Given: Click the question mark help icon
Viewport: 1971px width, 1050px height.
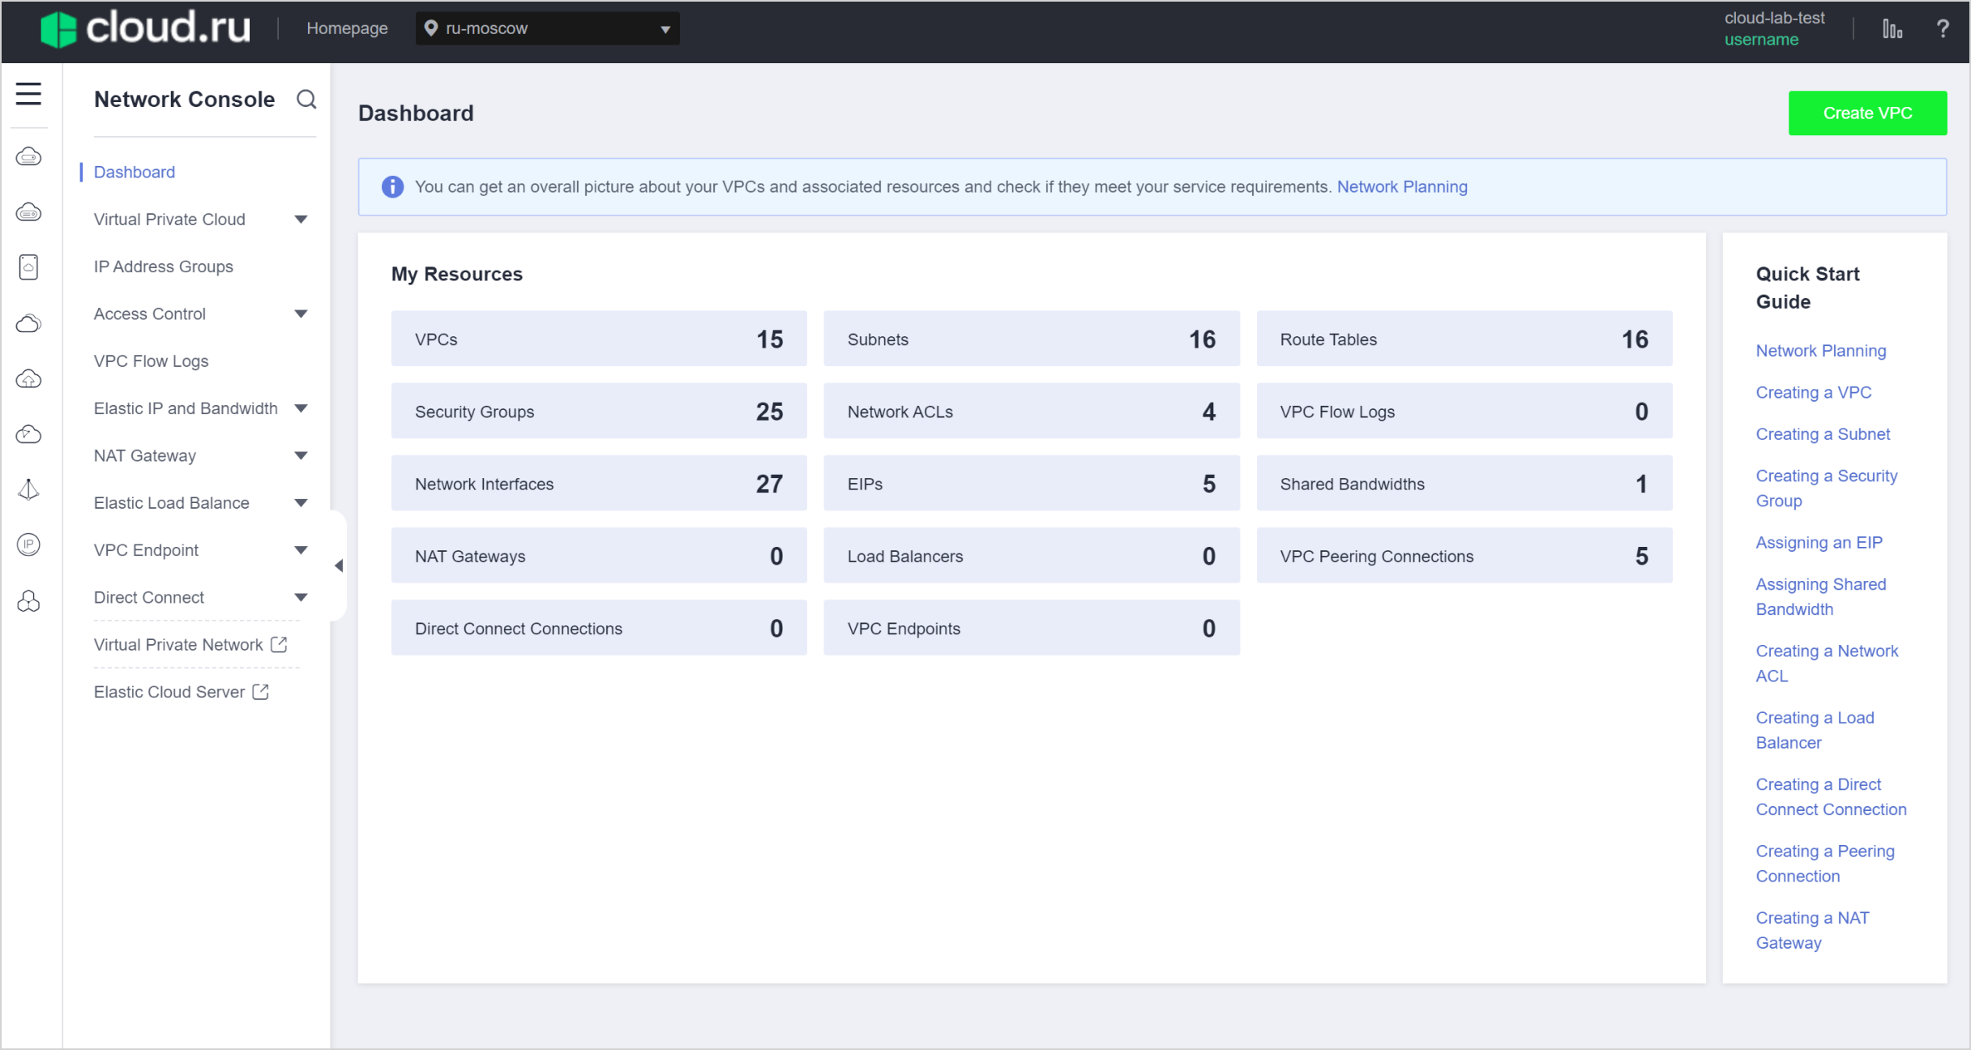Looking at the screenshot, I should coord(1943,29).
